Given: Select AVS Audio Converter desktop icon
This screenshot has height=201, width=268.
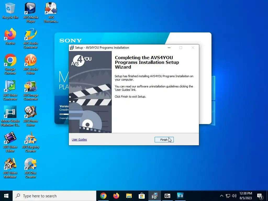Looking at the screenshot, I should click(31, 39).
